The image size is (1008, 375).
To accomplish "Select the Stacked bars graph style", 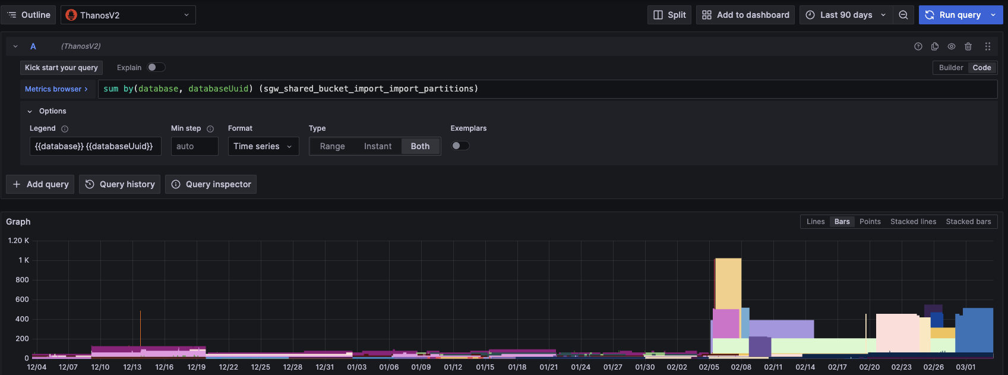I will click(x=968, y=222).
